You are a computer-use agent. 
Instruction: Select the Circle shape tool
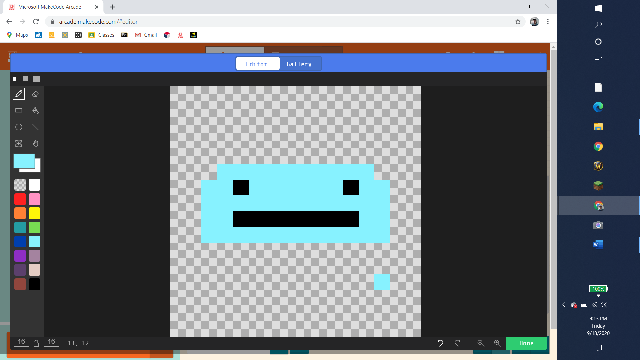(x=19, y=127)
